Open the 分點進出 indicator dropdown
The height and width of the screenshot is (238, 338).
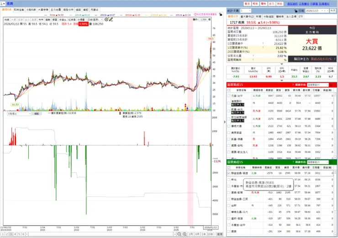(19, 114)
